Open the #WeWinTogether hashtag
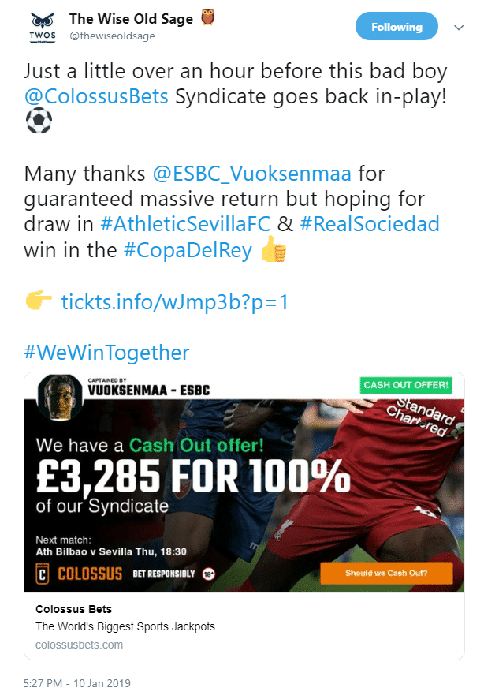The width and height of the screenshot is (484, 699). tap(107, 353)
